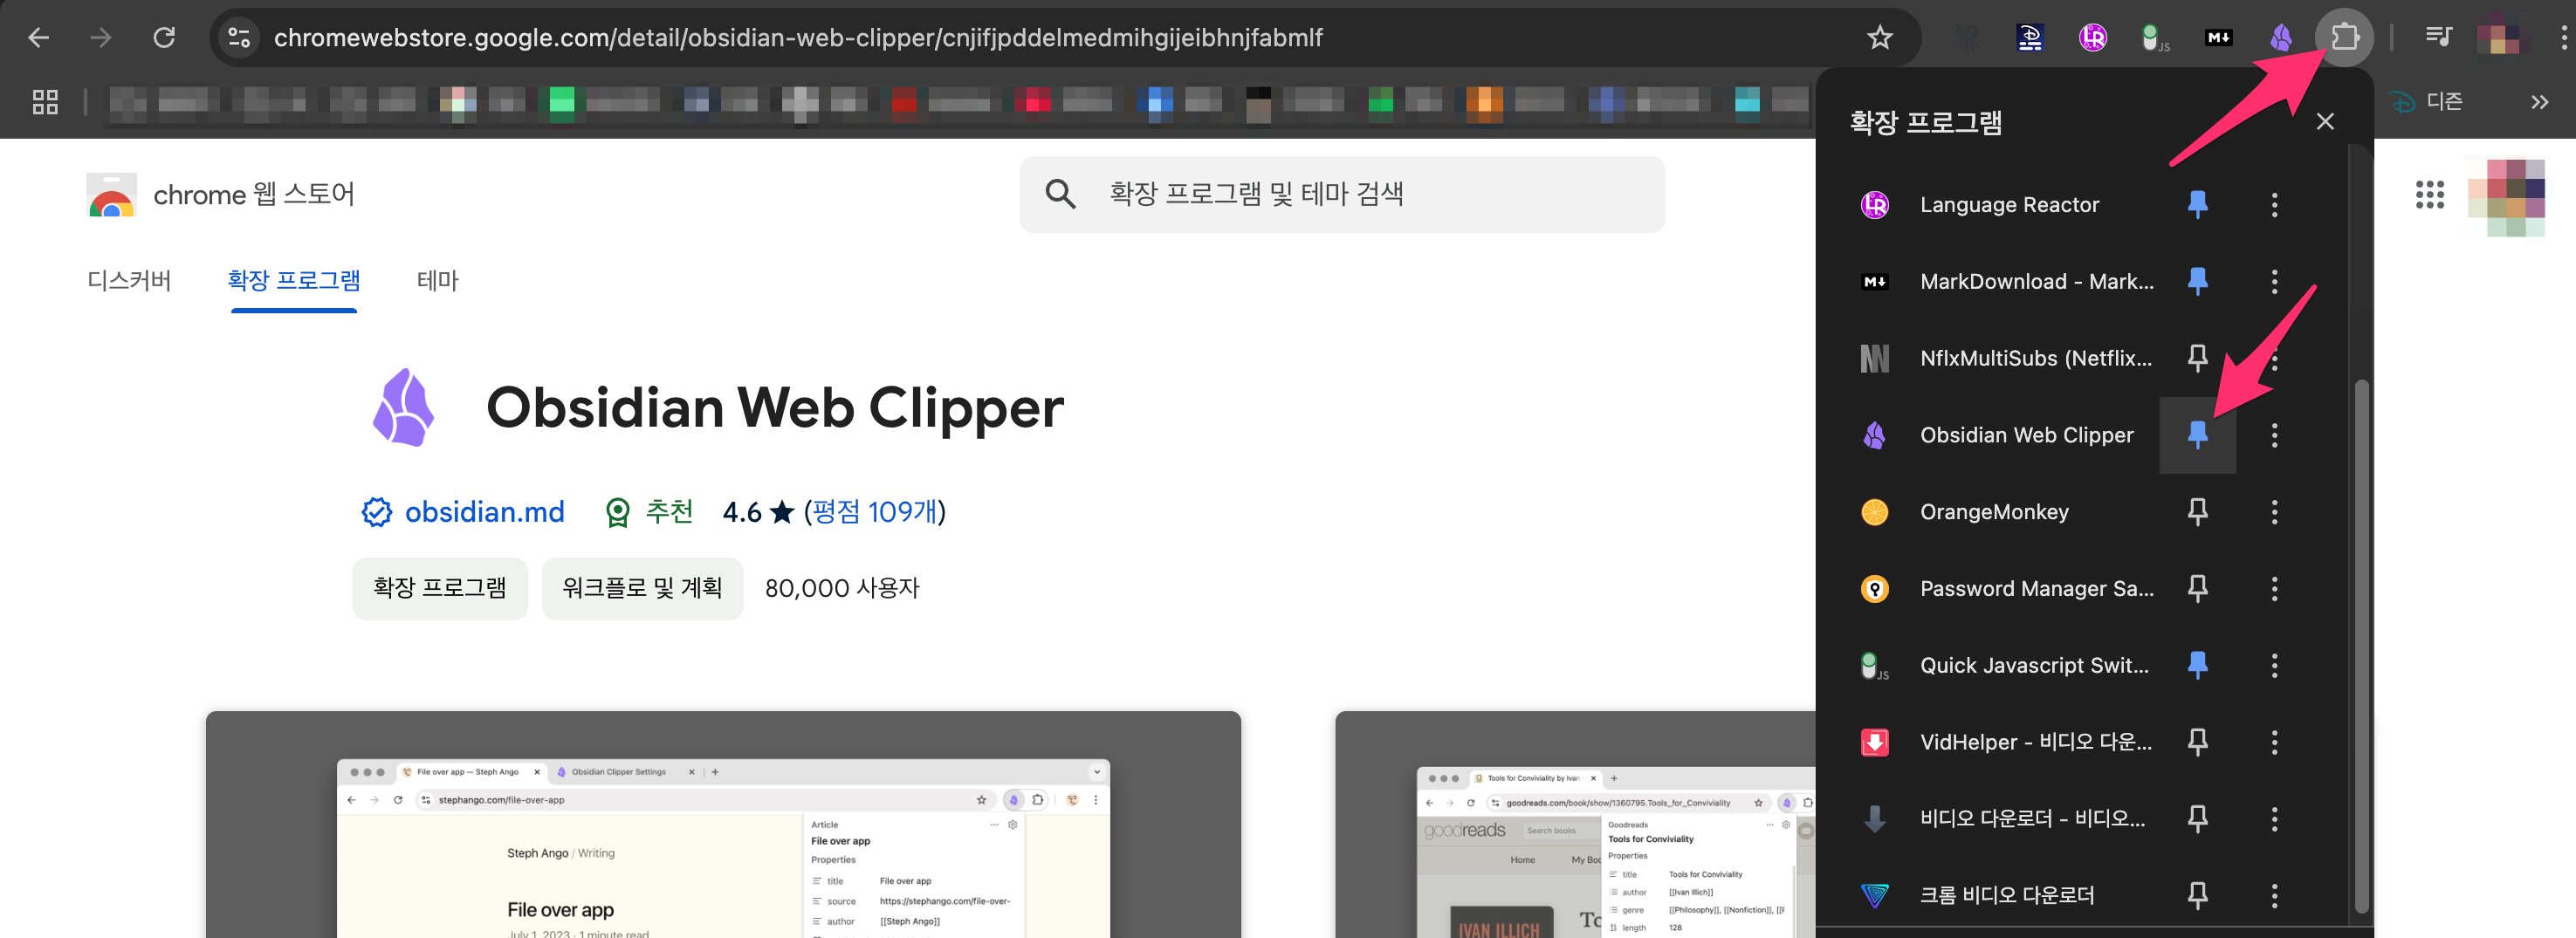This screenshot has width=2576, height=938.
Task: Open more options for Obsidian Web Clipper
Action: [2274, 435]
